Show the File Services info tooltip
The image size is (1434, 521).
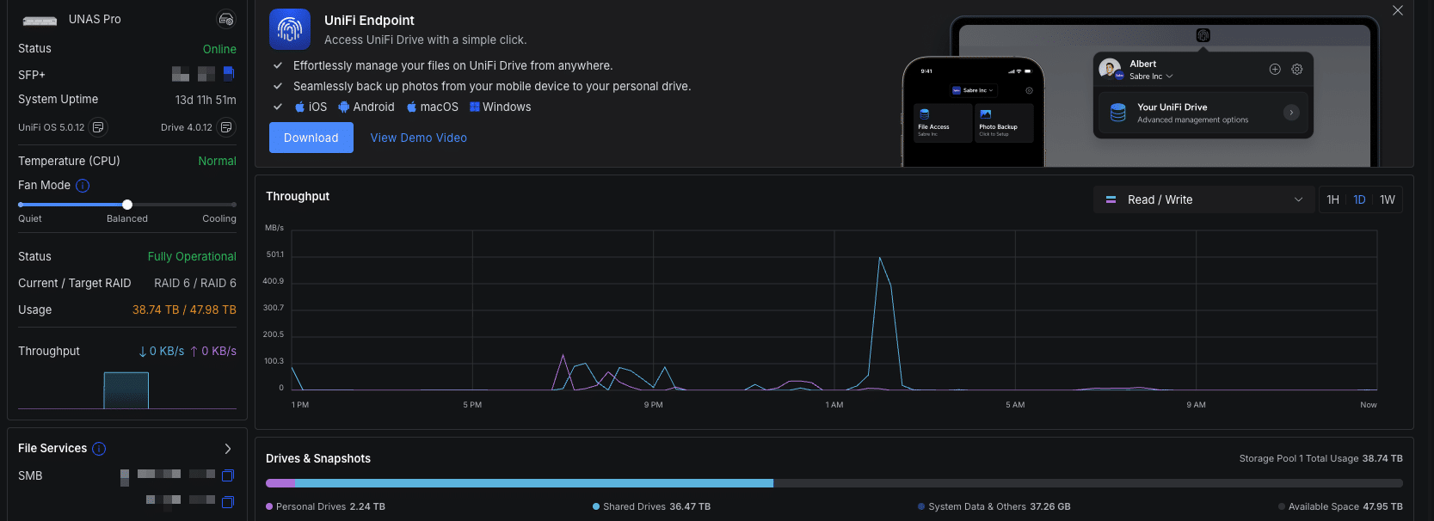point(99,449)
